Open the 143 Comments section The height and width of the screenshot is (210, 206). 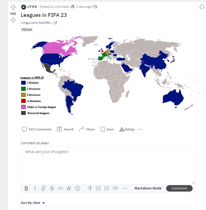click(x=37, y=129)
